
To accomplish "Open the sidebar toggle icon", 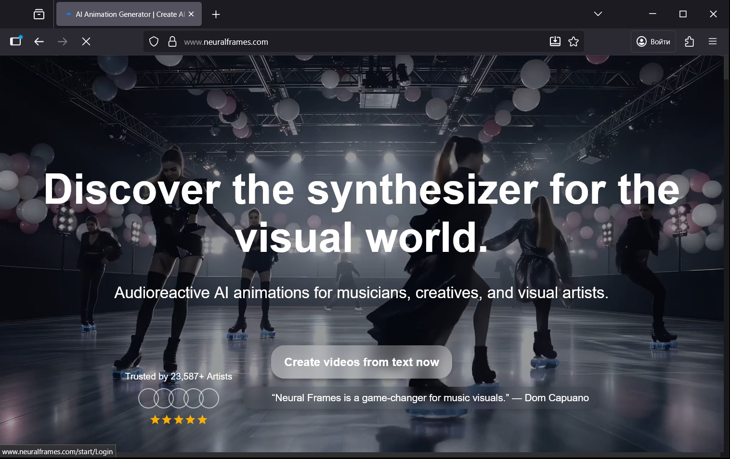I will pos(16,41).
